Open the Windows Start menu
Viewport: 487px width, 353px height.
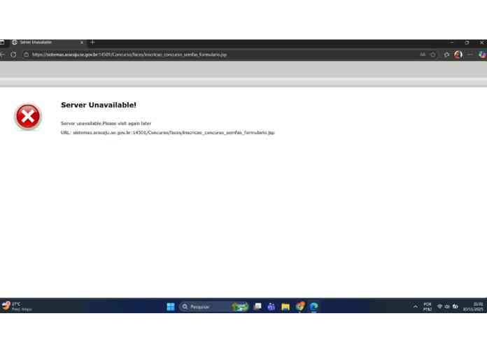pyautogui.click(x=171, y=306)
